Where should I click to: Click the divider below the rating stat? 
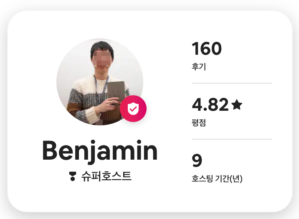(x=232, y=139)
